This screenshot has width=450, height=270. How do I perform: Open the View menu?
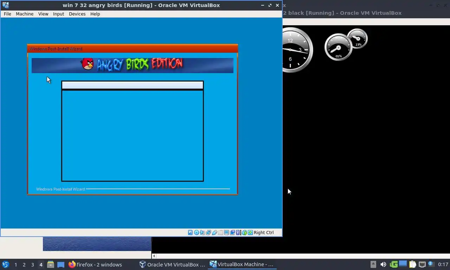pos(43,14)
